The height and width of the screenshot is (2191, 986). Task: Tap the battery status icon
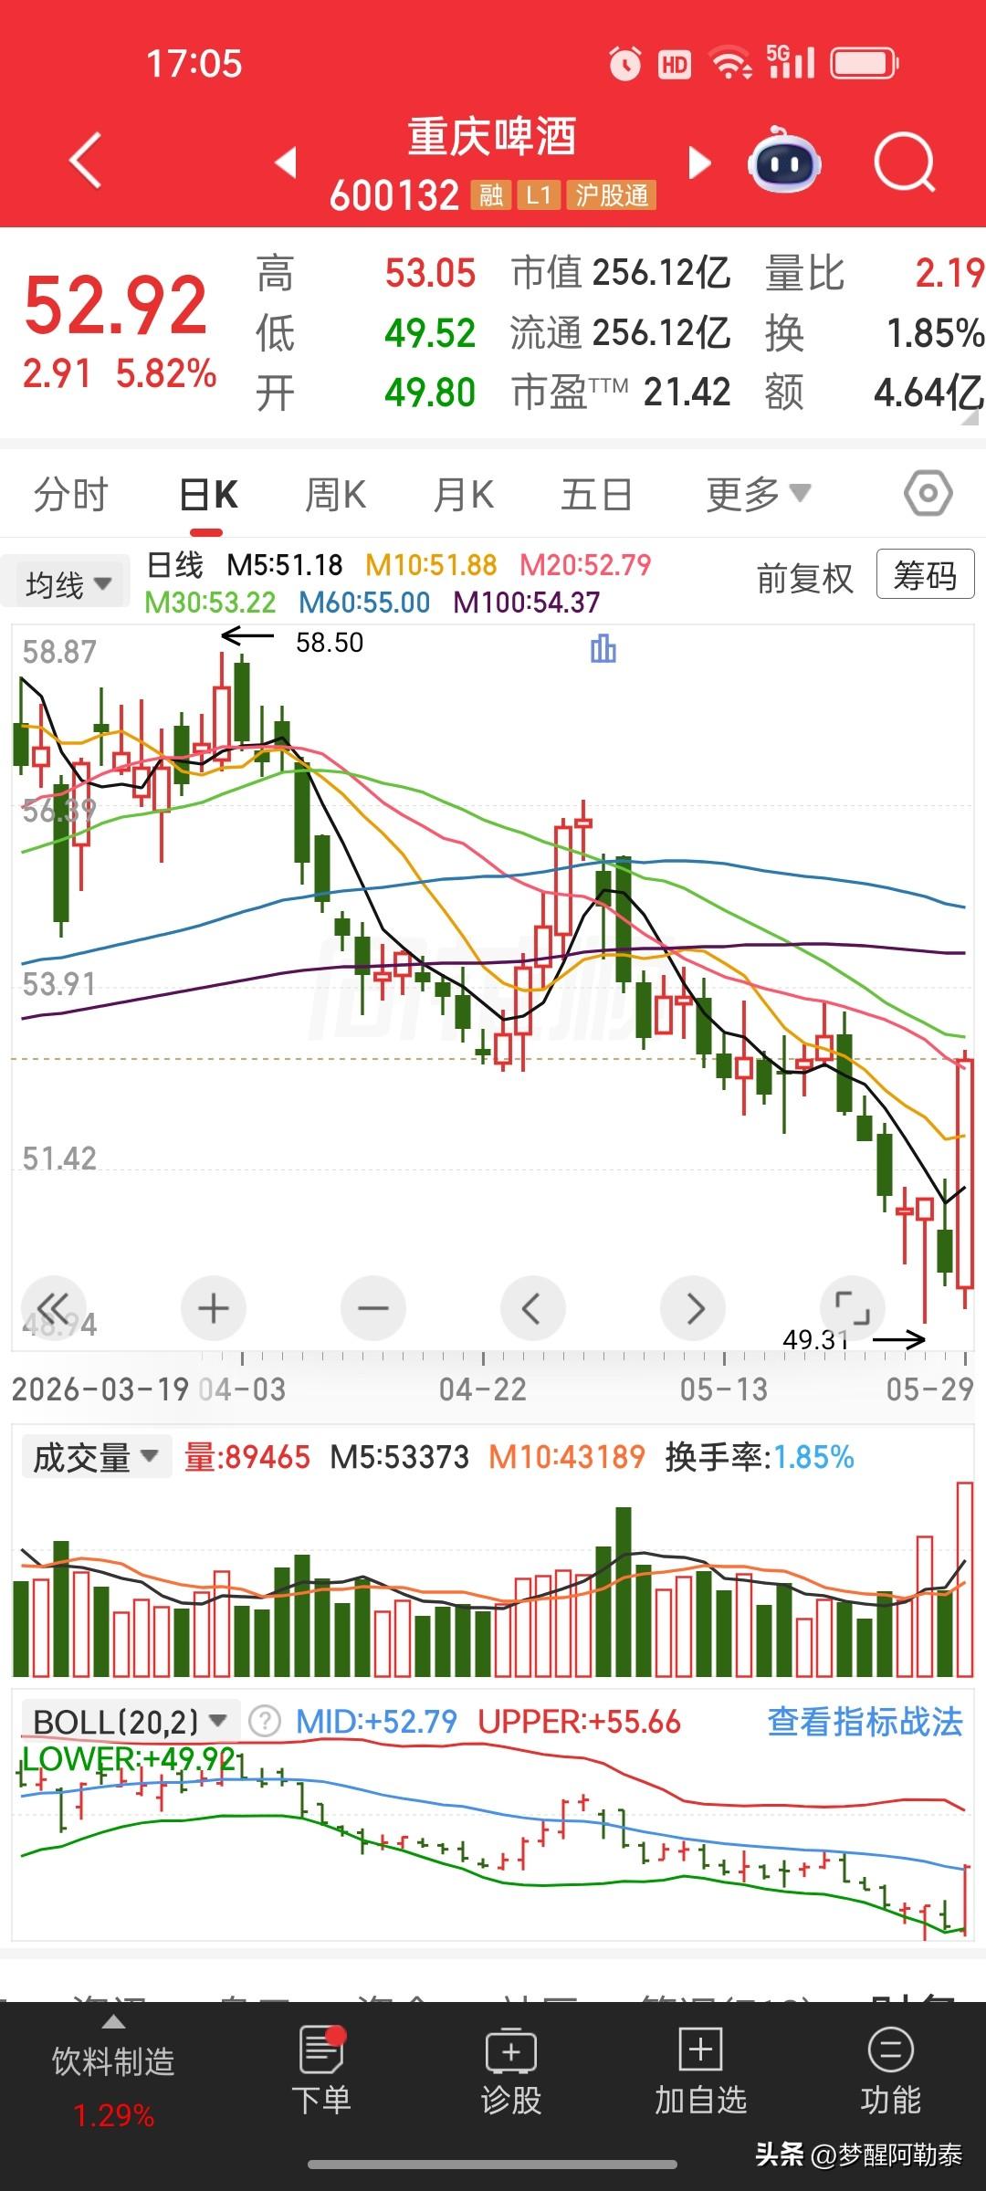[x=865, y=64]
